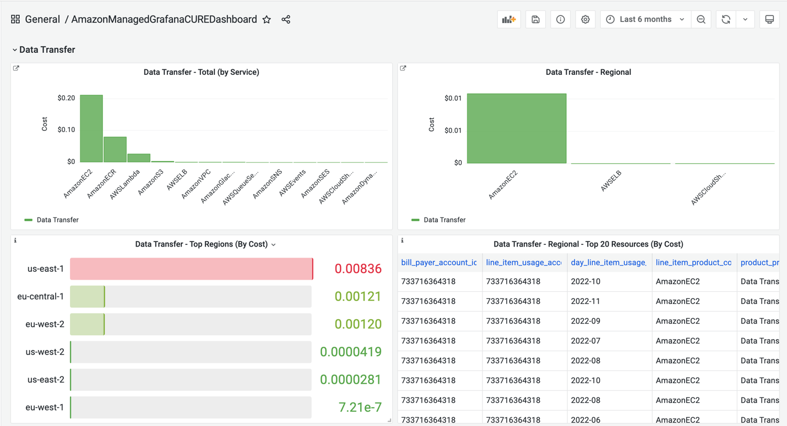Viewport: 787px width, 426px height.
Task: View dashboard info via the circled-i icon
Action: pyautogui.click(x=560, y=19)
